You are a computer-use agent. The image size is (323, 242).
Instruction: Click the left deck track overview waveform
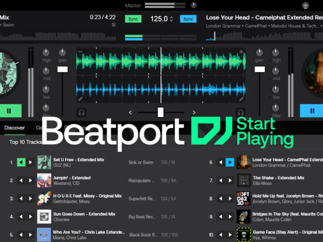click(x=58, y=36)
